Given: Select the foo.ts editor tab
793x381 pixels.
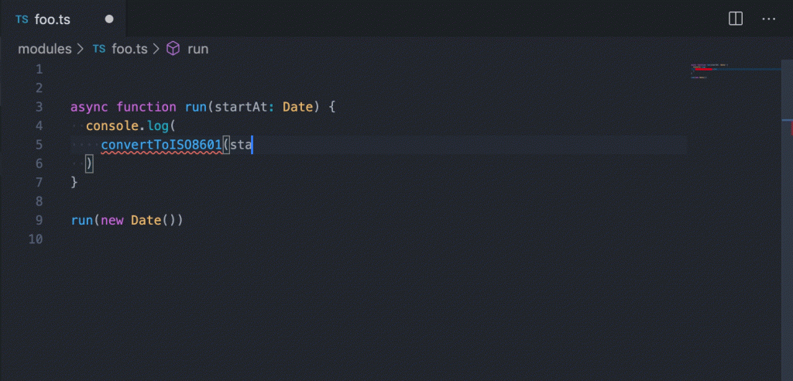Looking at the screenshot, I should (x=53, y=19).
